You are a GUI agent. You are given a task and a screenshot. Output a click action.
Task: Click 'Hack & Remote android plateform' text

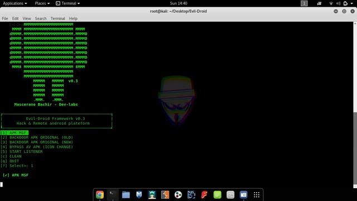pos(53,123)
